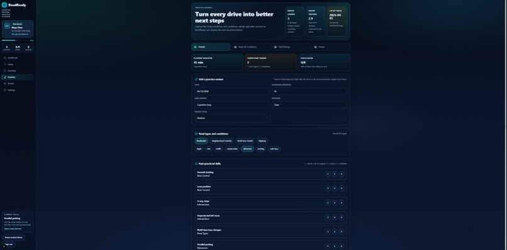Screen dimensions: 507x250
Task: Click the Weather input field
Action: click(x=309, y=105)
